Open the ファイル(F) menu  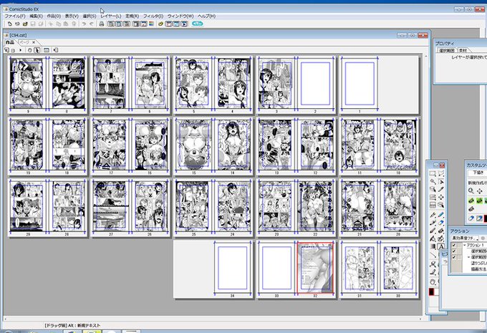(14, 16)
